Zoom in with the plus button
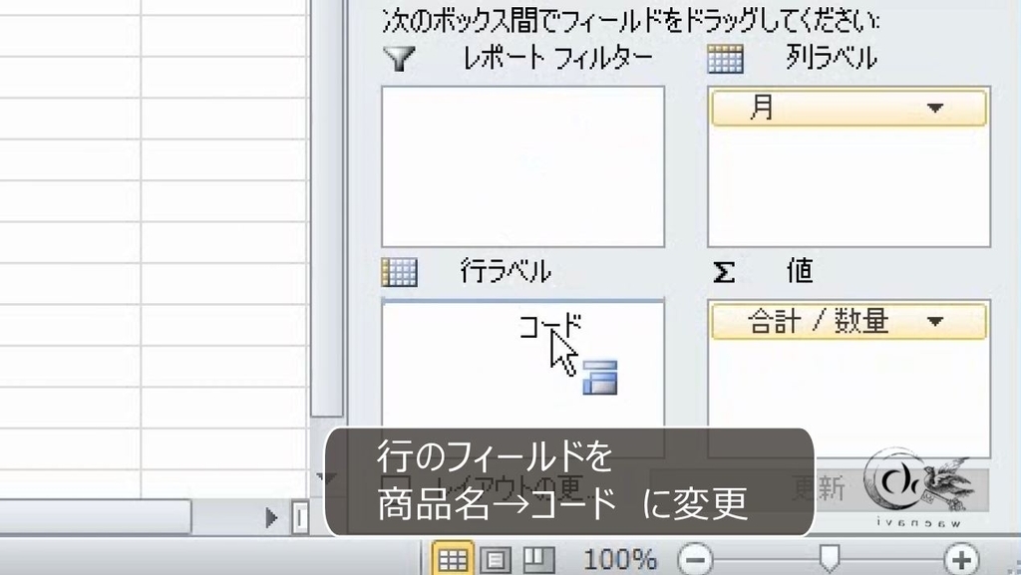Image resolution: width=1021 pixels, height=575 pixels. tap(961, 559)
